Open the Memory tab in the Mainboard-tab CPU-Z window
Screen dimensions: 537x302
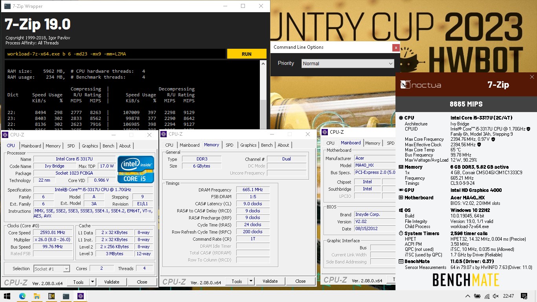pyautogui.click(x=373, y=143)
